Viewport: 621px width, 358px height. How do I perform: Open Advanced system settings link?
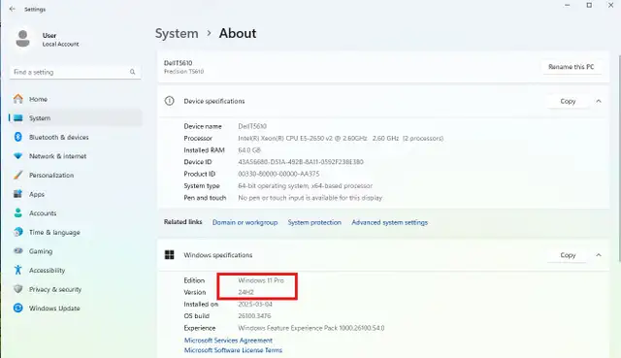pyautogui.click(x=390, y=222)
